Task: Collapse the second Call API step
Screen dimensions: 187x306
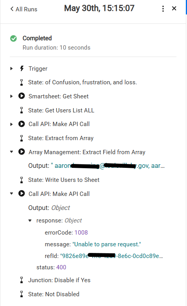Action: point(12,194)
